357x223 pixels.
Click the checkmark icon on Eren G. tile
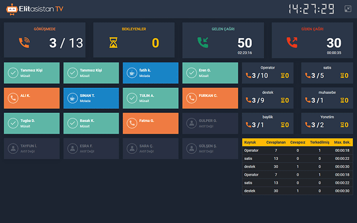192,73
